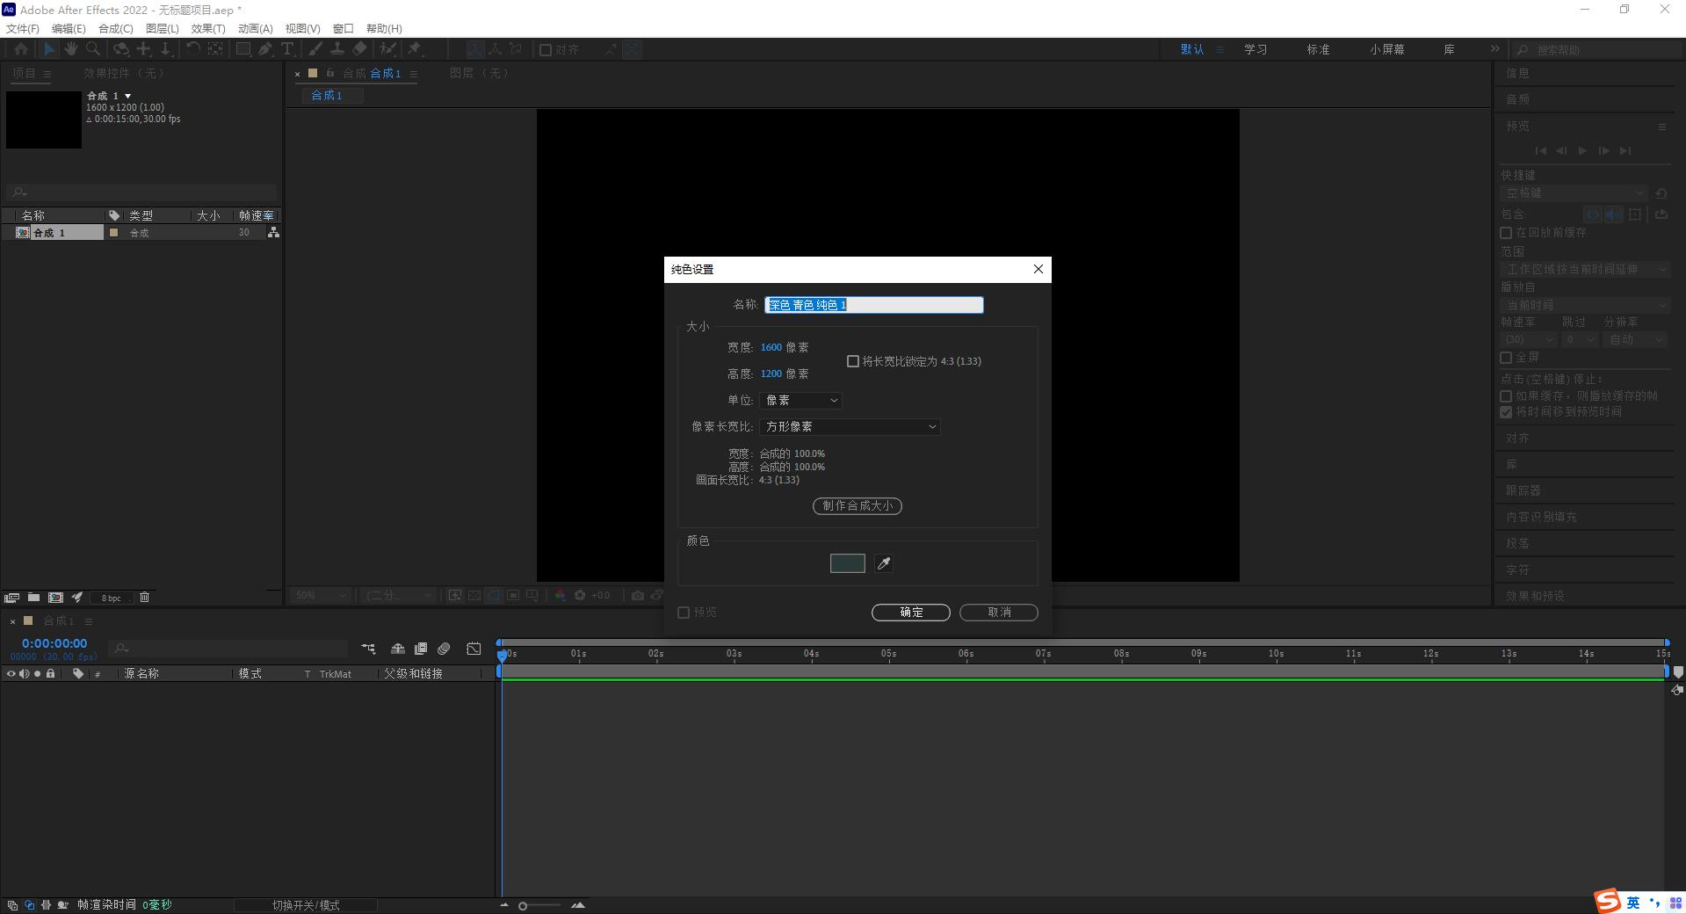The width and height of the screenshot is (1686, 914).
Task: Open the 播放自 dropdown showing 当前时间
Action: click(1585, 305)
